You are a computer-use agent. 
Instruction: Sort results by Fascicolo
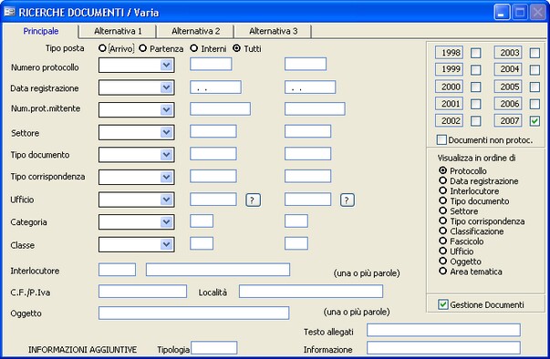[x=443, y=241]
